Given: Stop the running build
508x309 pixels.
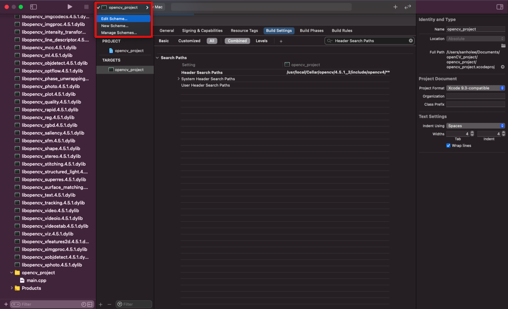Looking at the screenshot, I should tap(86, 7).
